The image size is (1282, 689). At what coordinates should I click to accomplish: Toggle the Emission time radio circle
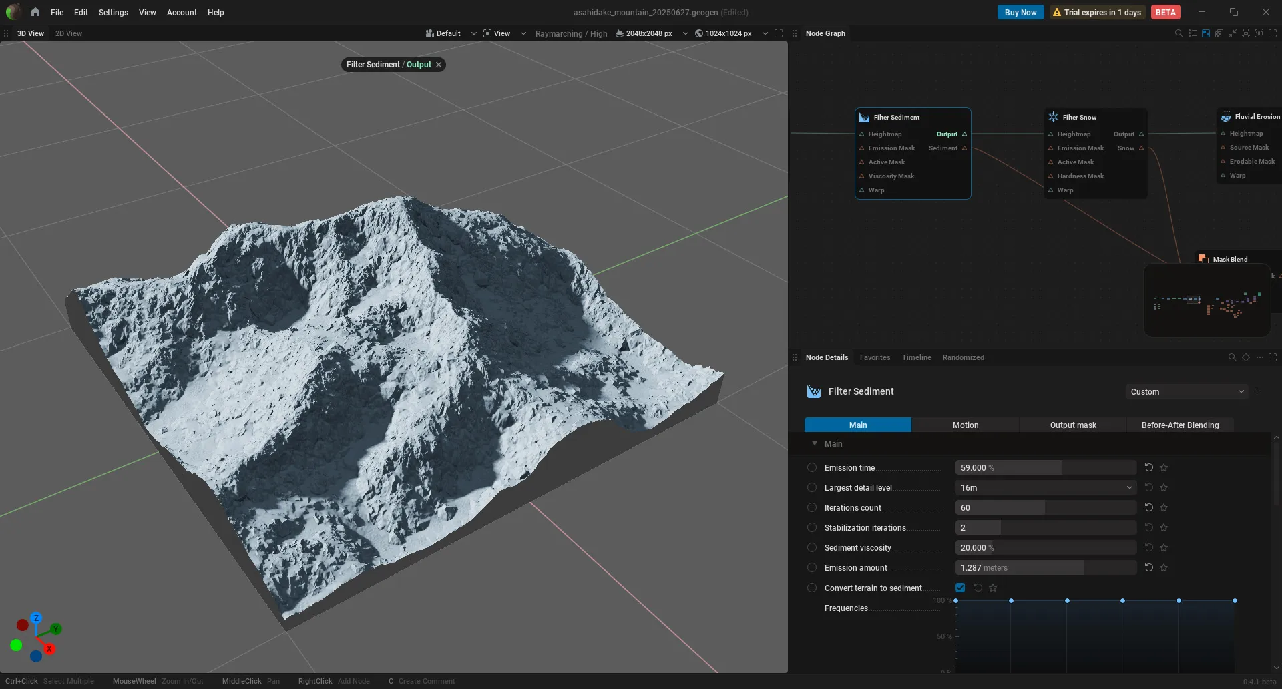point(812,467)
